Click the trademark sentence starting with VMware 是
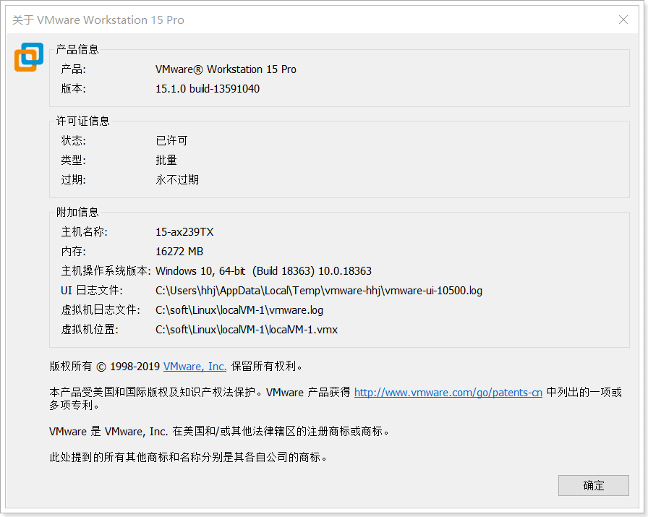 (219, 432)
